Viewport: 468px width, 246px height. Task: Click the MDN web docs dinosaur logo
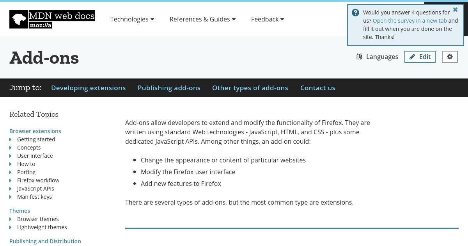click(52, 19)
